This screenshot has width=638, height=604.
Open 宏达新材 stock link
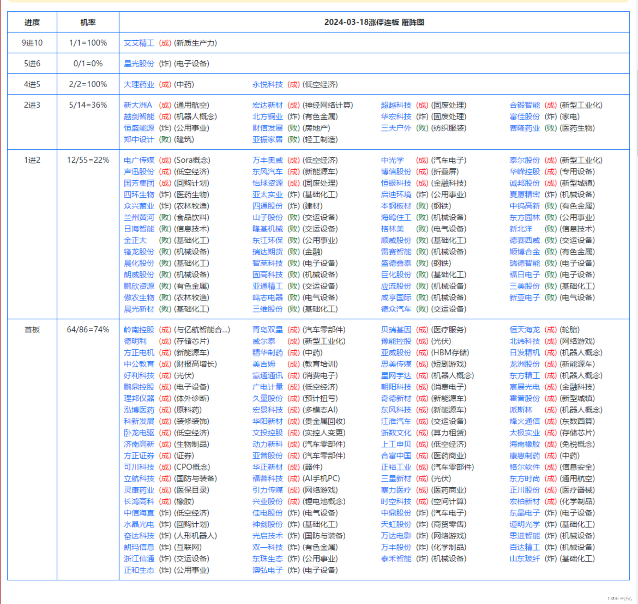(268, 105)
